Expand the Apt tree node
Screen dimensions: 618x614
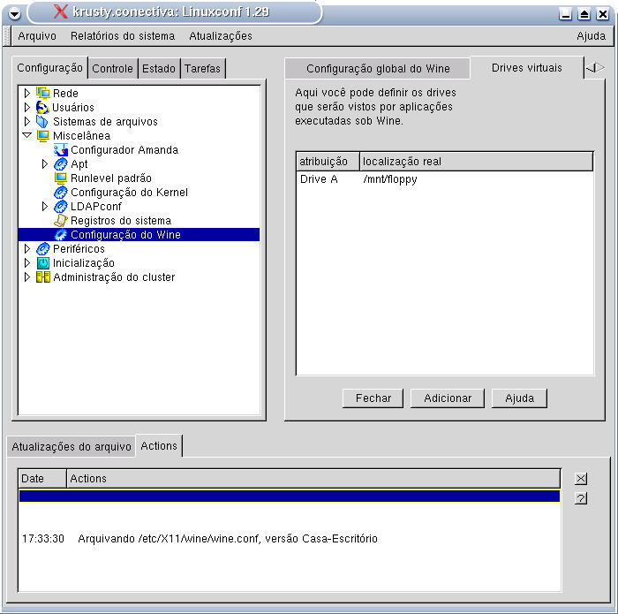(44, 163)
